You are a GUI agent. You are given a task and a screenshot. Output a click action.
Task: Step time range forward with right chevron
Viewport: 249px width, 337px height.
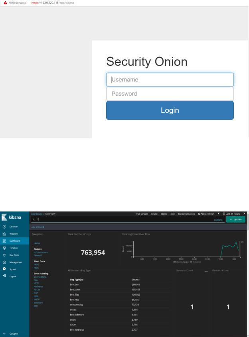pyautogui.click(x=244, y=214)
